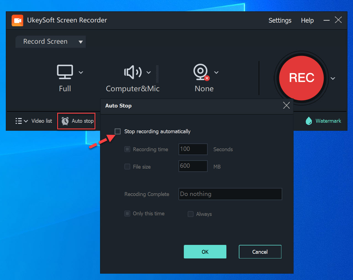Viewport: 353px width, 280px height.
Task: Minimize the UkeySoft Screen Recorder window
Action: pyautogui.click(x=326, y=20)
